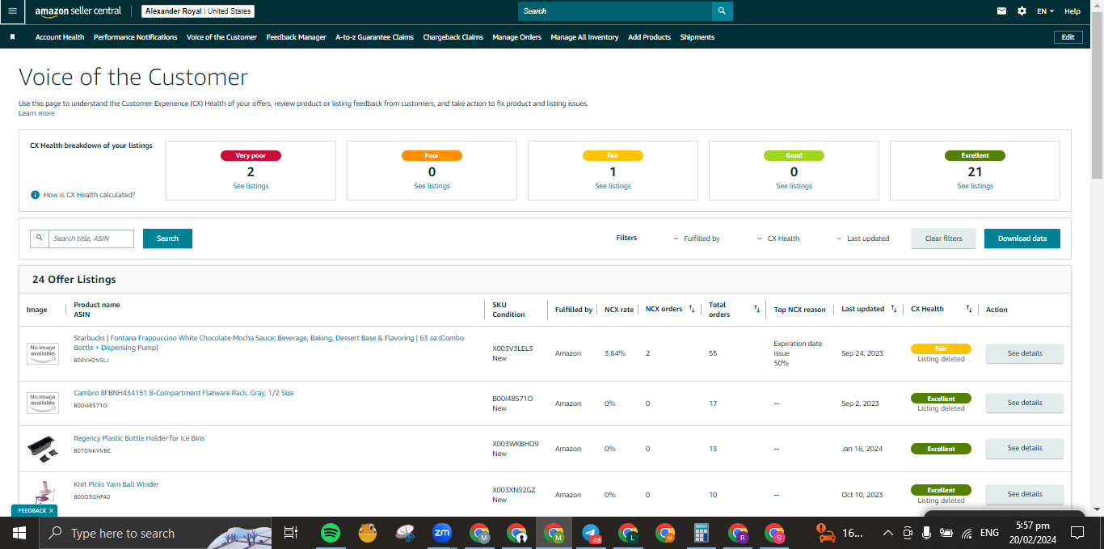Open the Windows Start menu
Viewport: 1104px width, 549px height.
[19, 533]
